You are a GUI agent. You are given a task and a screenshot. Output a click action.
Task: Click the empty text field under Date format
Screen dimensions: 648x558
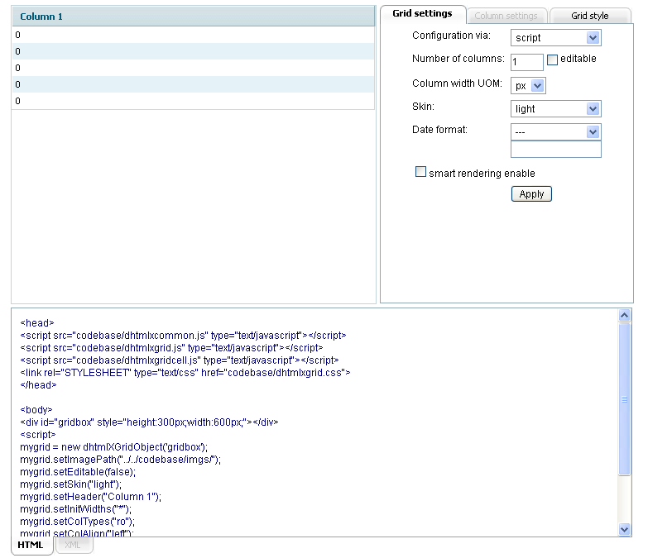(x=555, y=150)
